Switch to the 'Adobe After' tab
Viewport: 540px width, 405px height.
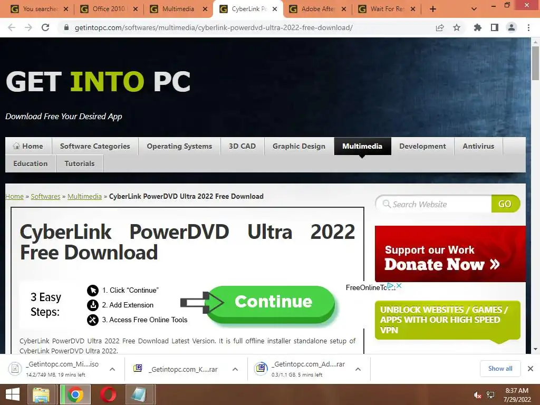click(x=317, y=9)
